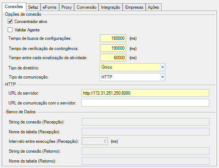The image size is (219, 168).
Task: Select the Conexões tab
Action: coord(14,7)
